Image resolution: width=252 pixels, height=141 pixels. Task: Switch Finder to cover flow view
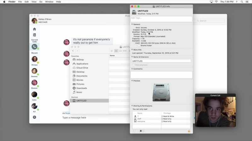coord(125,51)
